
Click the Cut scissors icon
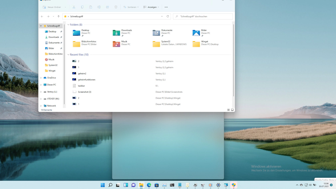74,7
